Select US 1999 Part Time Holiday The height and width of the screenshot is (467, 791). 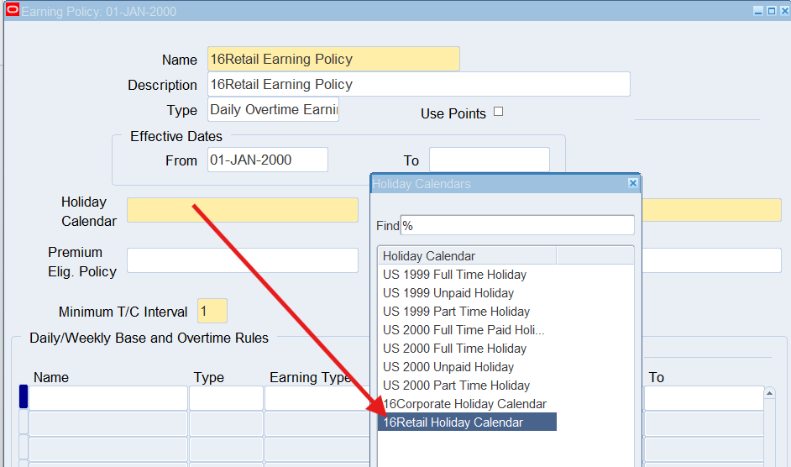(x=456, y=312)
